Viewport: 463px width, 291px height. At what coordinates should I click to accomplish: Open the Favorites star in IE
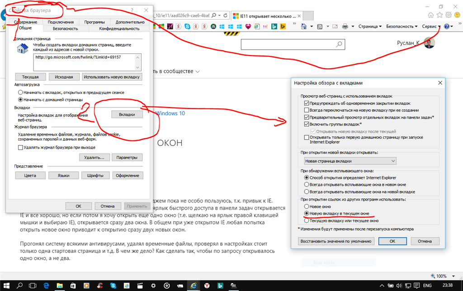439,15
